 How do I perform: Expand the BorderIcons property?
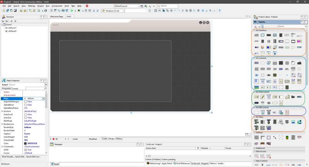click(x=2, y=124)
